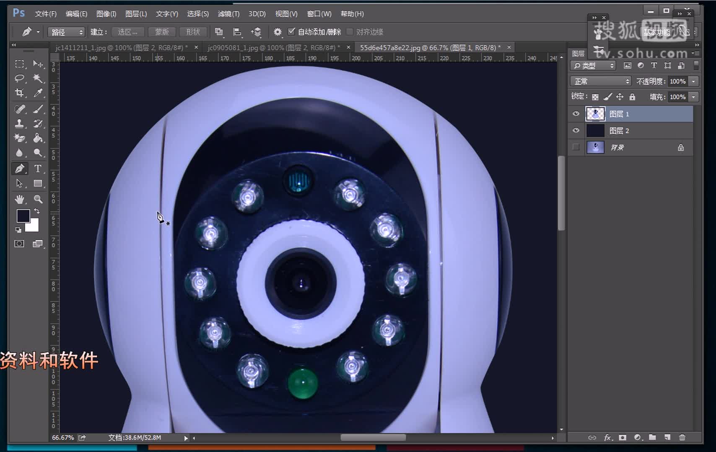Screen dimensions: 716x452
Task: Open the 路径 mode dropdown
Action: [x=67, y=32]
